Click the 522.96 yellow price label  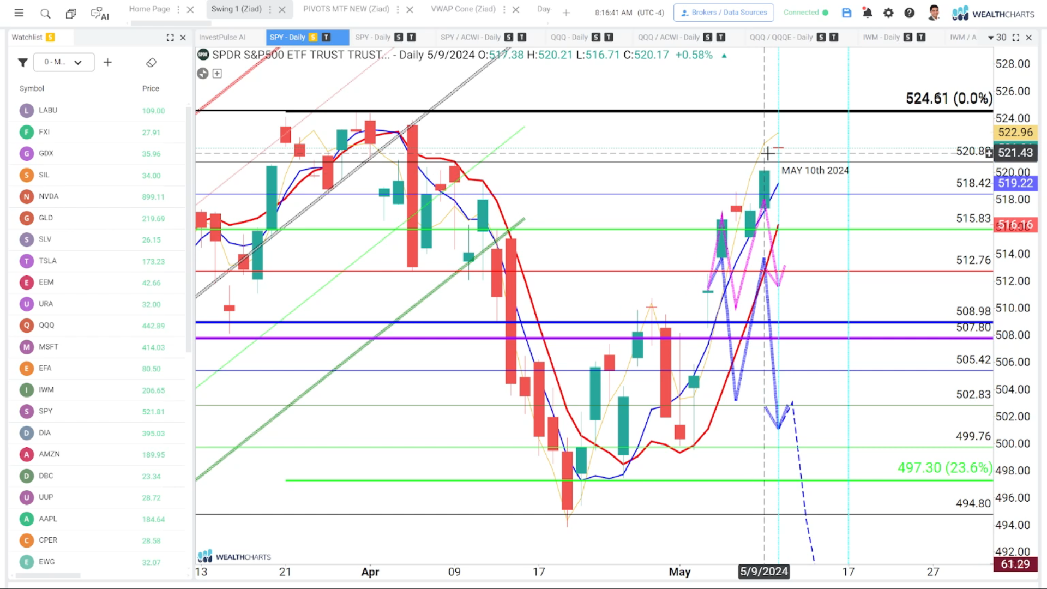1015,133
